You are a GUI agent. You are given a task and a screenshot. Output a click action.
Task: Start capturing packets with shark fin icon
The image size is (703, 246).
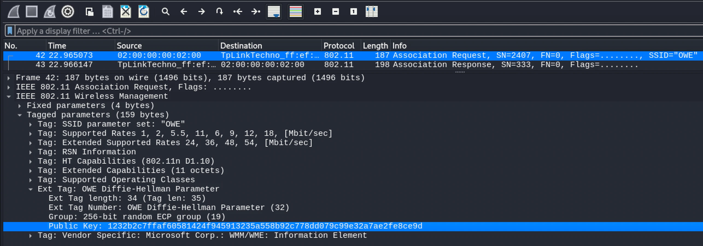pyautogui.click(x=13, y=12)
